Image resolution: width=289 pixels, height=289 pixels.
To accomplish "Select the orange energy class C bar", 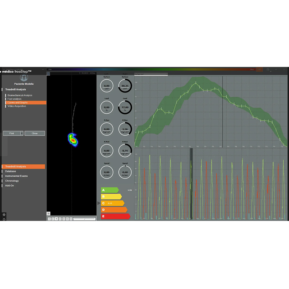I will click(112, 203).
